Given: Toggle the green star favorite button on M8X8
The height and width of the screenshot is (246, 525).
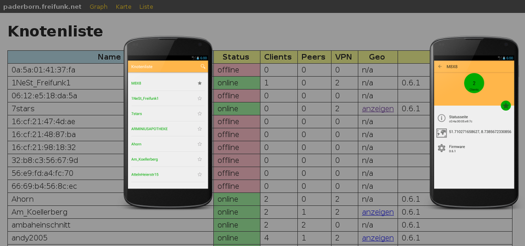Looking at the screenshot, I should click(506, 106).
